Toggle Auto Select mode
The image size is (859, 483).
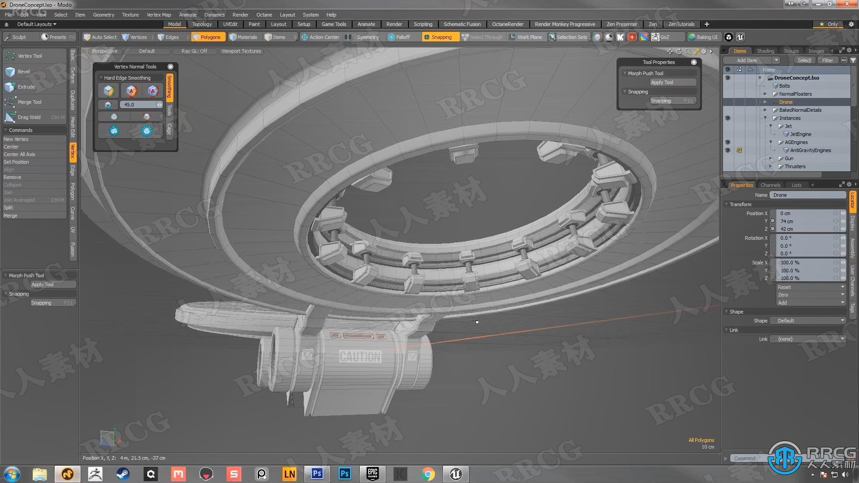[x=100, y=37]
